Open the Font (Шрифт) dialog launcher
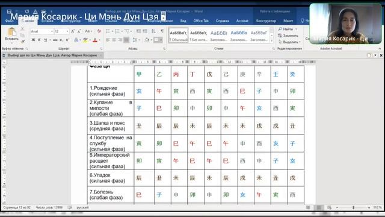 pos(101,49)
